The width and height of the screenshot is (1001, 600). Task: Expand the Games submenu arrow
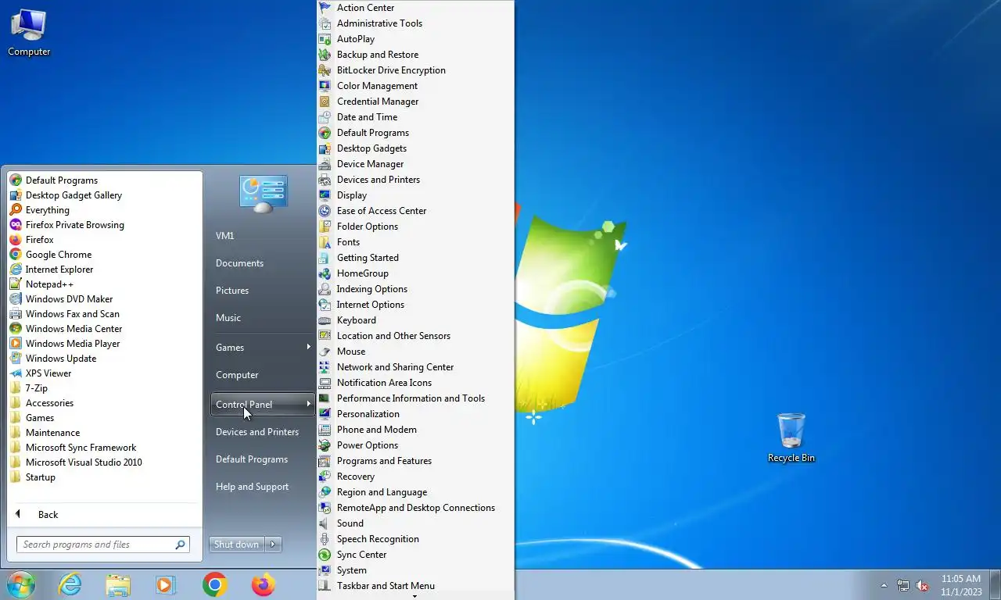(x=309, y=347)
